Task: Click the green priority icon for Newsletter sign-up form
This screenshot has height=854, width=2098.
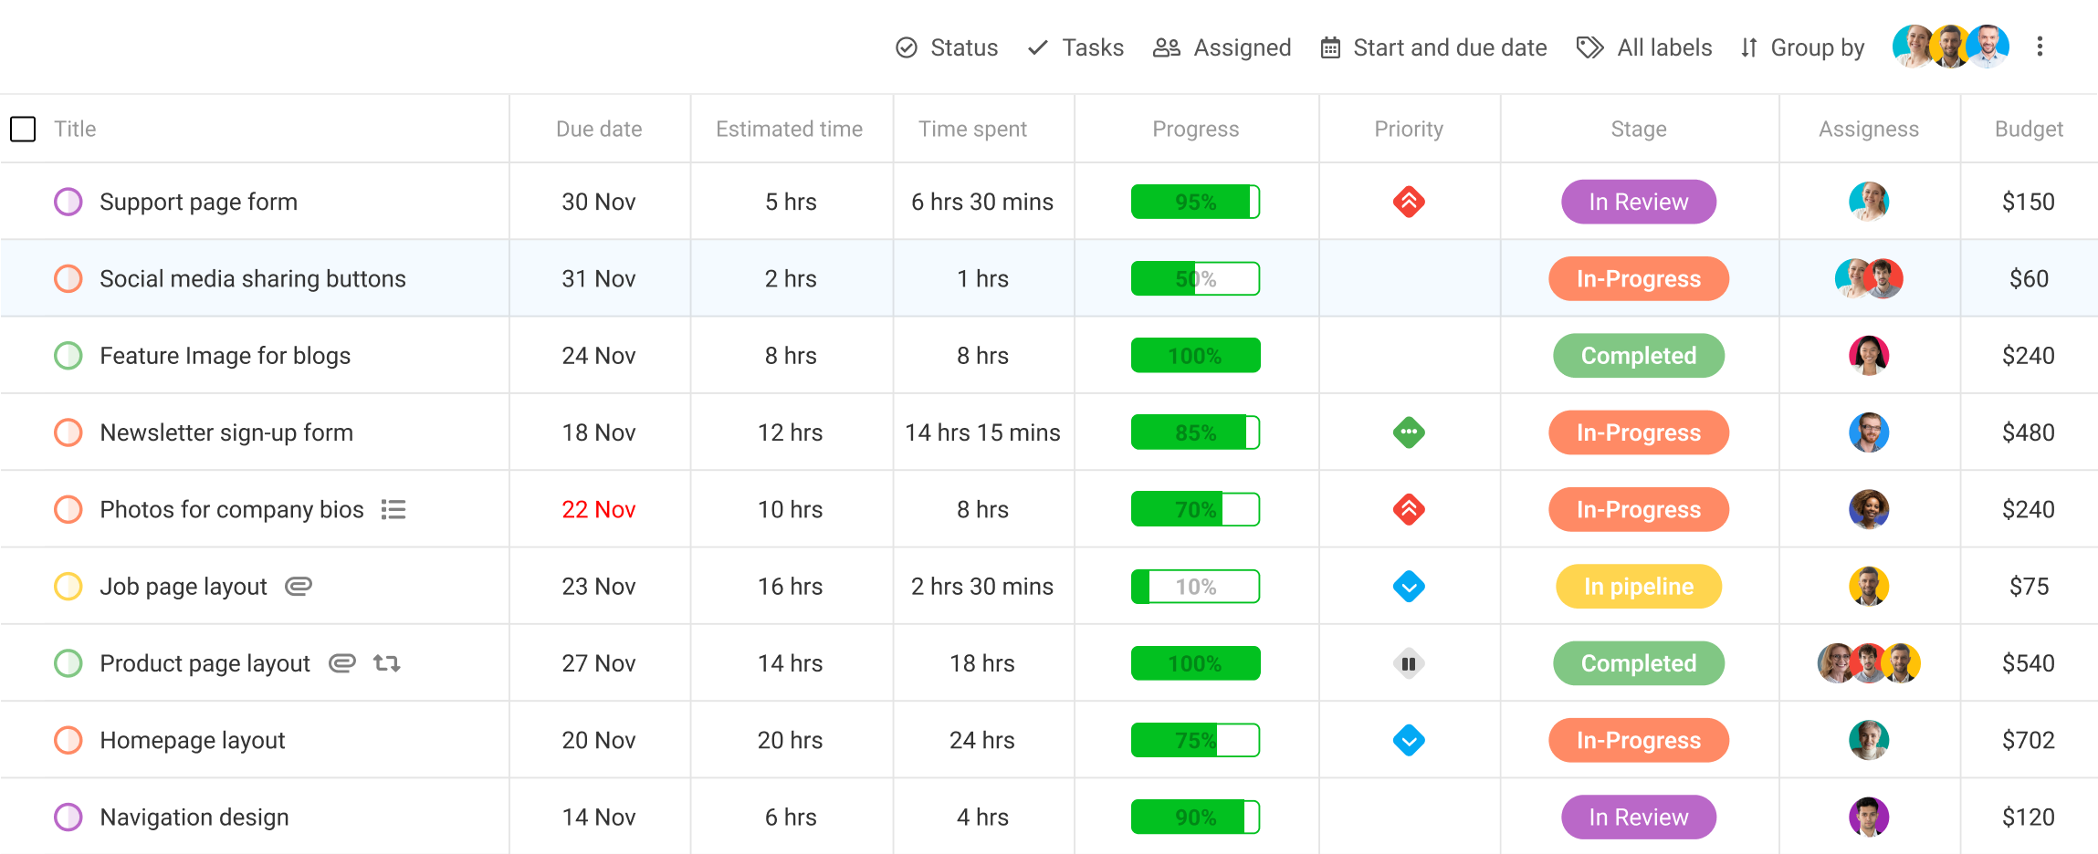Action: [1409, 432]
